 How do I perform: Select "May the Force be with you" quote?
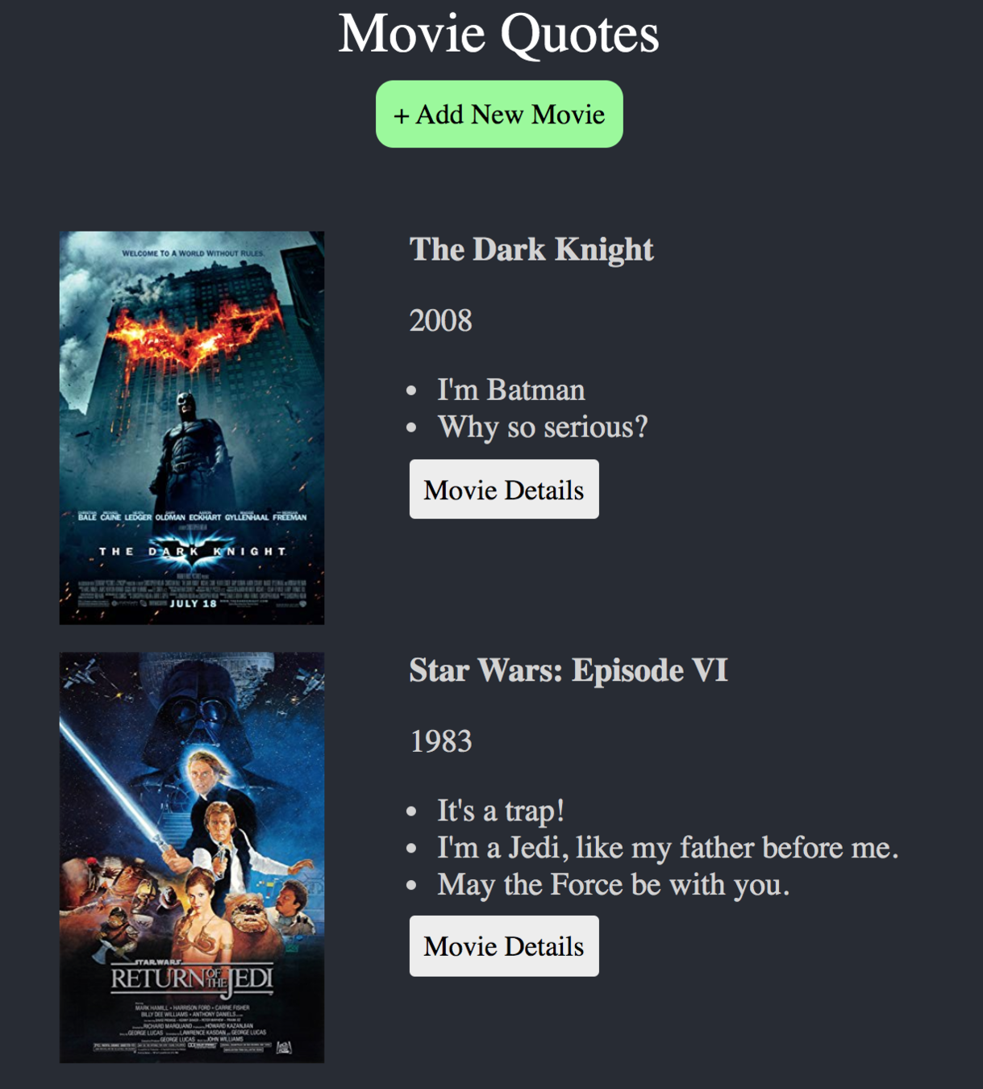click(x=614, y=885)
